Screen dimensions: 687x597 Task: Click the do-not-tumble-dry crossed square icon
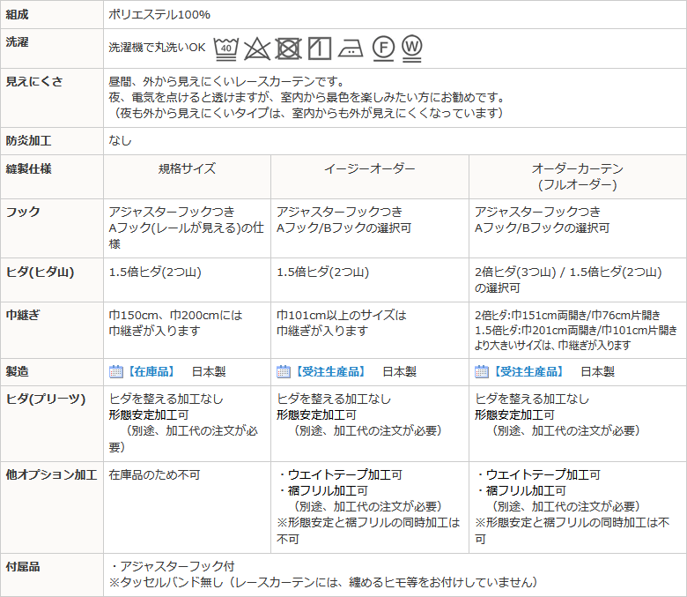tap(288, 48)
